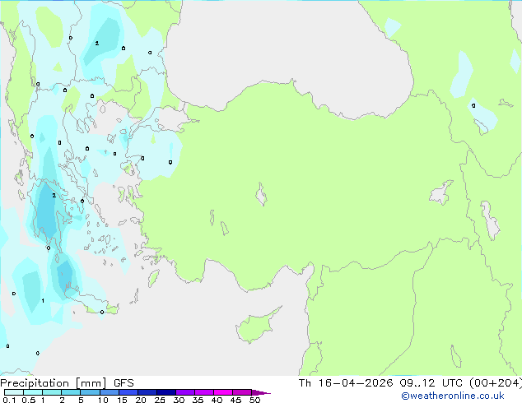This screenshot has height=403, width=522.
Task: Click the 30–35 mm purple legend swatch
Action: click(185, 392)
